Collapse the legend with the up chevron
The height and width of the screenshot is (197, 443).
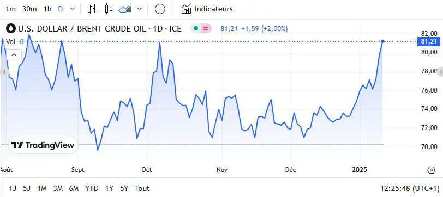tap(14, 54)
